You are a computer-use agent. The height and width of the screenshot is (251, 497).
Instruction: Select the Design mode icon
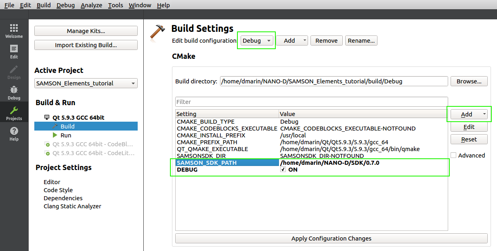(14, 71)
